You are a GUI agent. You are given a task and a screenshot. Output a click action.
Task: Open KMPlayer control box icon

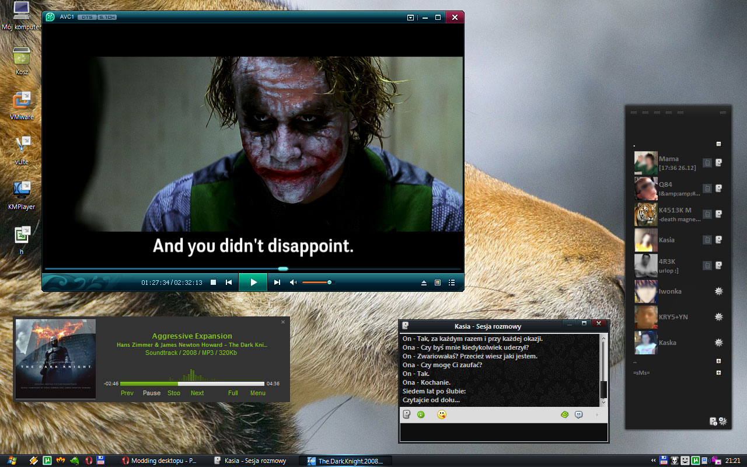click(438, 283)
